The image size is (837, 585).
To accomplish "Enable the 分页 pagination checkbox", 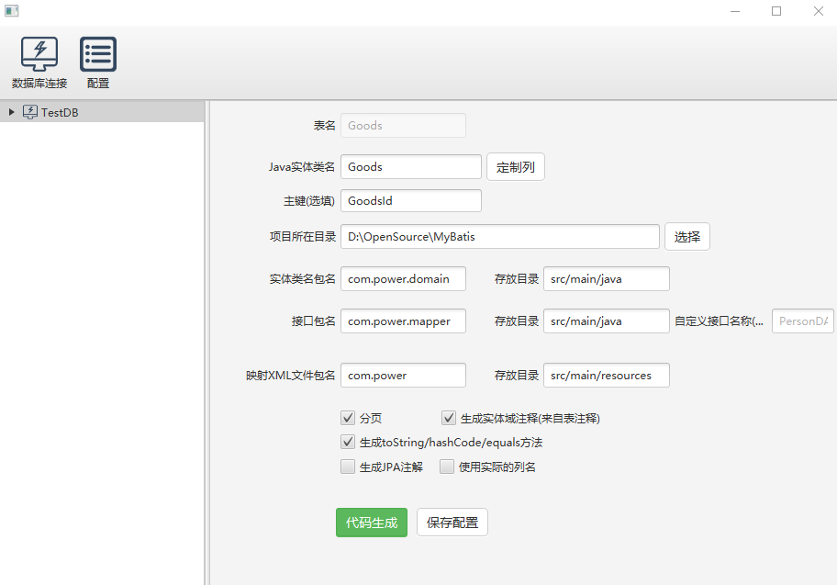I will pos(348,417).
